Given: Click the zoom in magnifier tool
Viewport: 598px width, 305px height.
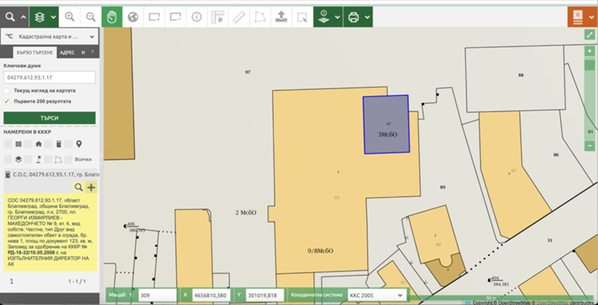Looking at the screenshot, I should click(70, 16).
